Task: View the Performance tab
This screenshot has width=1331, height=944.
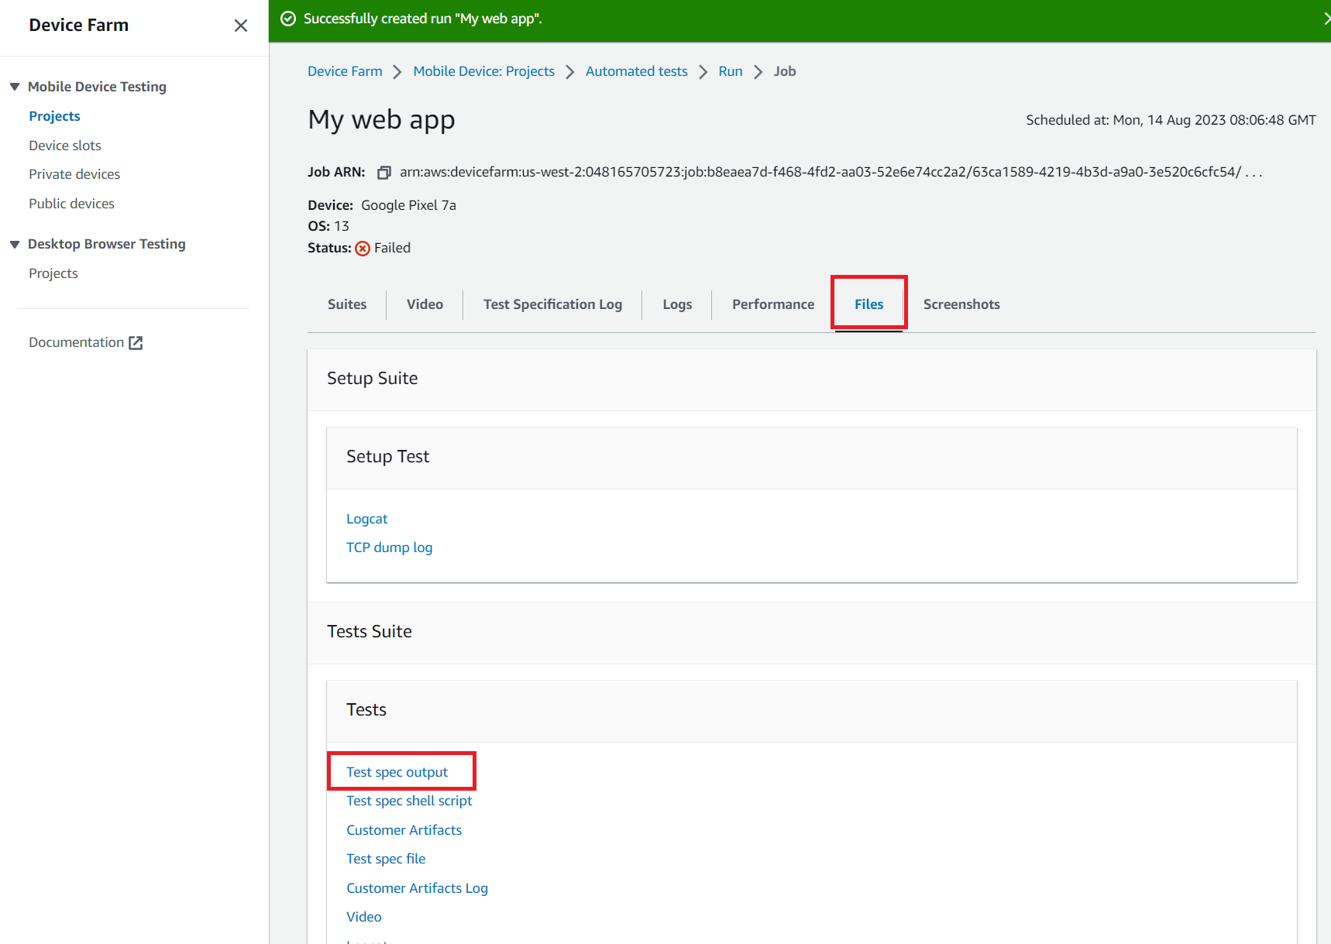Action: [772, 304]
